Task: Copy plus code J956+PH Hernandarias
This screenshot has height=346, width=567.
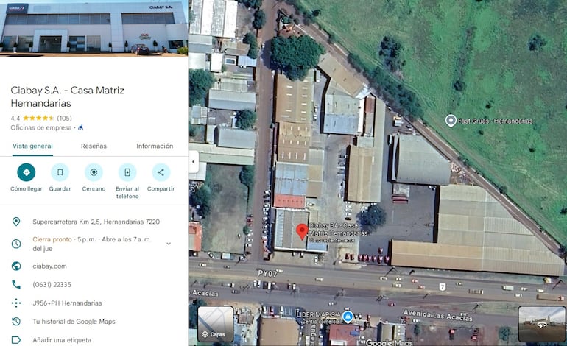Action: point(67,303)
